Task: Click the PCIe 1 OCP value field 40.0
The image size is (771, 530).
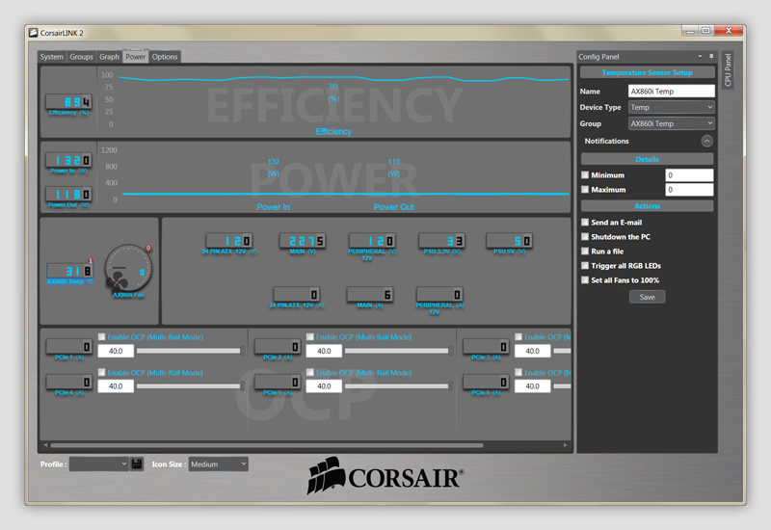Action: pyautogui.click(x=116, y=351)
